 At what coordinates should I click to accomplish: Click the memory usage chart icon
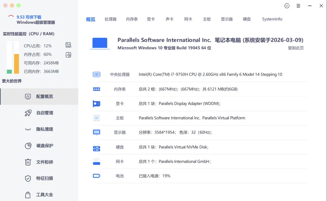[68, 55]
